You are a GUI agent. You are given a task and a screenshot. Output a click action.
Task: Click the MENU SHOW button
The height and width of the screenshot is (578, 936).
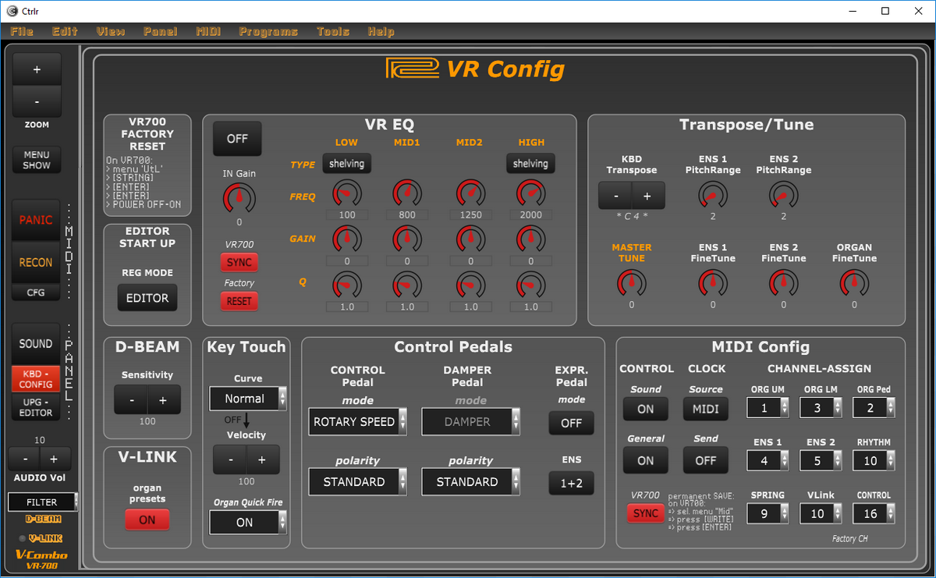tap(36, 160)
